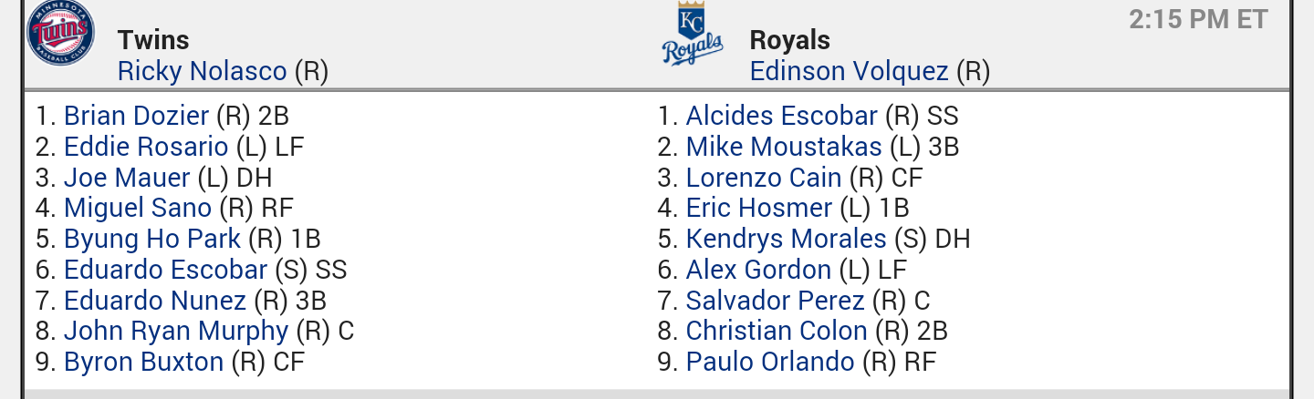This screenshot has height=399, width=1314.
Task: Select Alcides Escobar in Royals lineup
Action: 781,116
